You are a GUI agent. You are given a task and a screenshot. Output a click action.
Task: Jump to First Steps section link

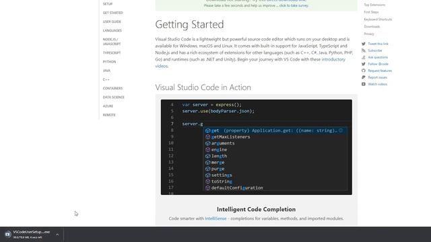click(371, 12)
